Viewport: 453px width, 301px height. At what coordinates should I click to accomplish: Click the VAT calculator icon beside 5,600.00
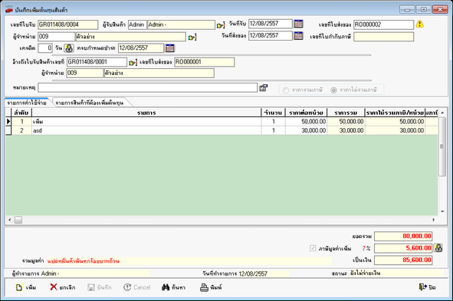[x=438, y=248]
